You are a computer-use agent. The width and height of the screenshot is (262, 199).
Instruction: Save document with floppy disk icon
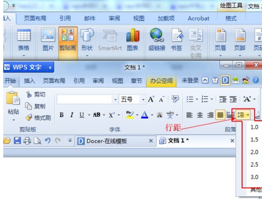pos(17,140)
